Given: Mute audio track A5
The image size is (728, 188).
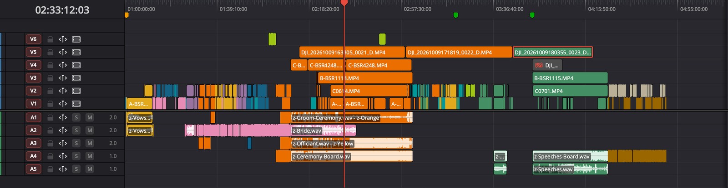Looking at the screenshot, I should (x=90, y=169).
